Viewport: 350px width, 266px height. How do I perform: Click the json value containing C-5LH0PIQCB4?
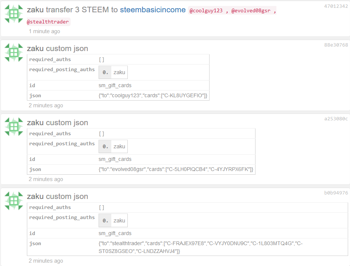click(x=176, y=170)
